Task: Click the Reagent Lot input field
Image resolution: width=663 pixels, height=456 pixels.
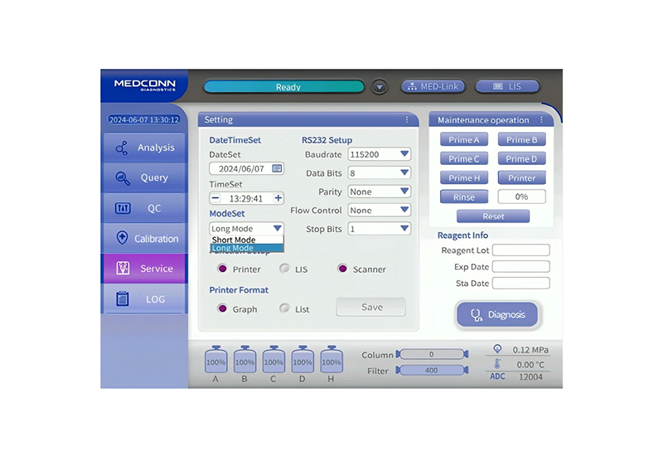Action: 520,250
